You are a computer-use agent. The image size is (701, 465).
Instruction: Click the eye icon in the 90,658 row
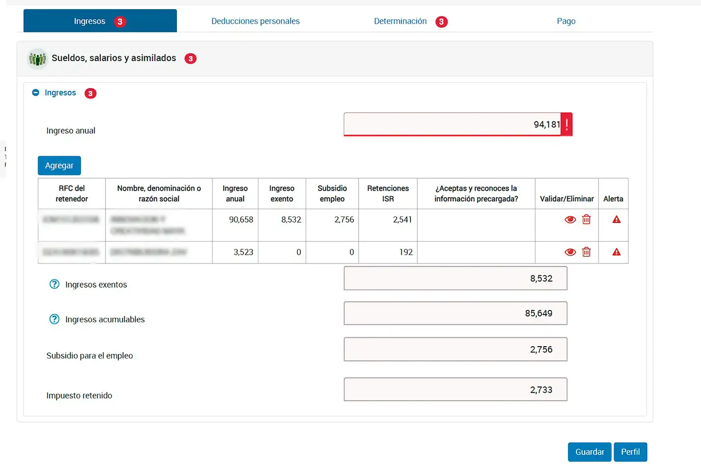[x=570, y=220]
